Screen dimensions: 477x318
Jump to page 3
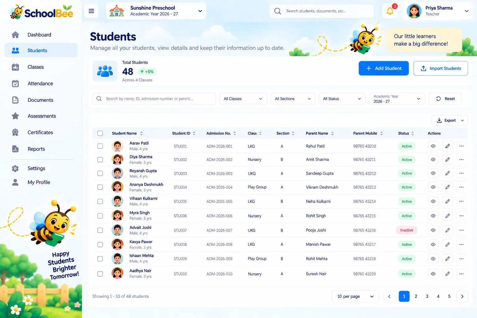pos(427,296)
